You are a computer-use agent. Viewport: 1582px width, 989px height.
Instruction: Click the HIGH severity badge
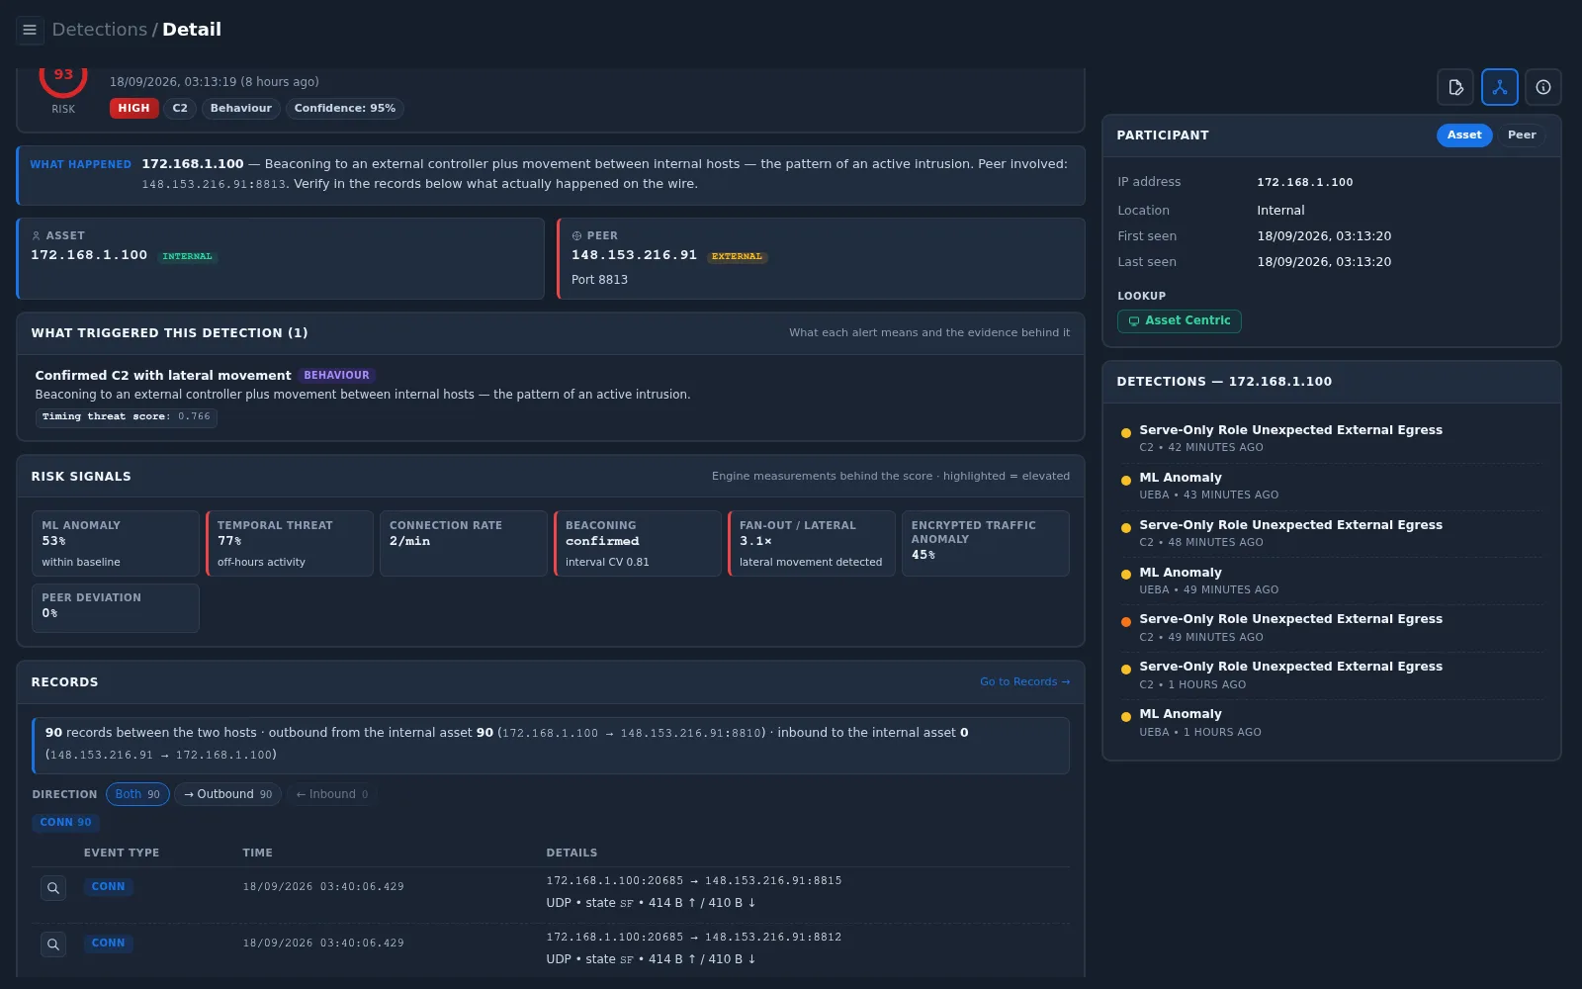pyautogui.click(x=133, y=108)
